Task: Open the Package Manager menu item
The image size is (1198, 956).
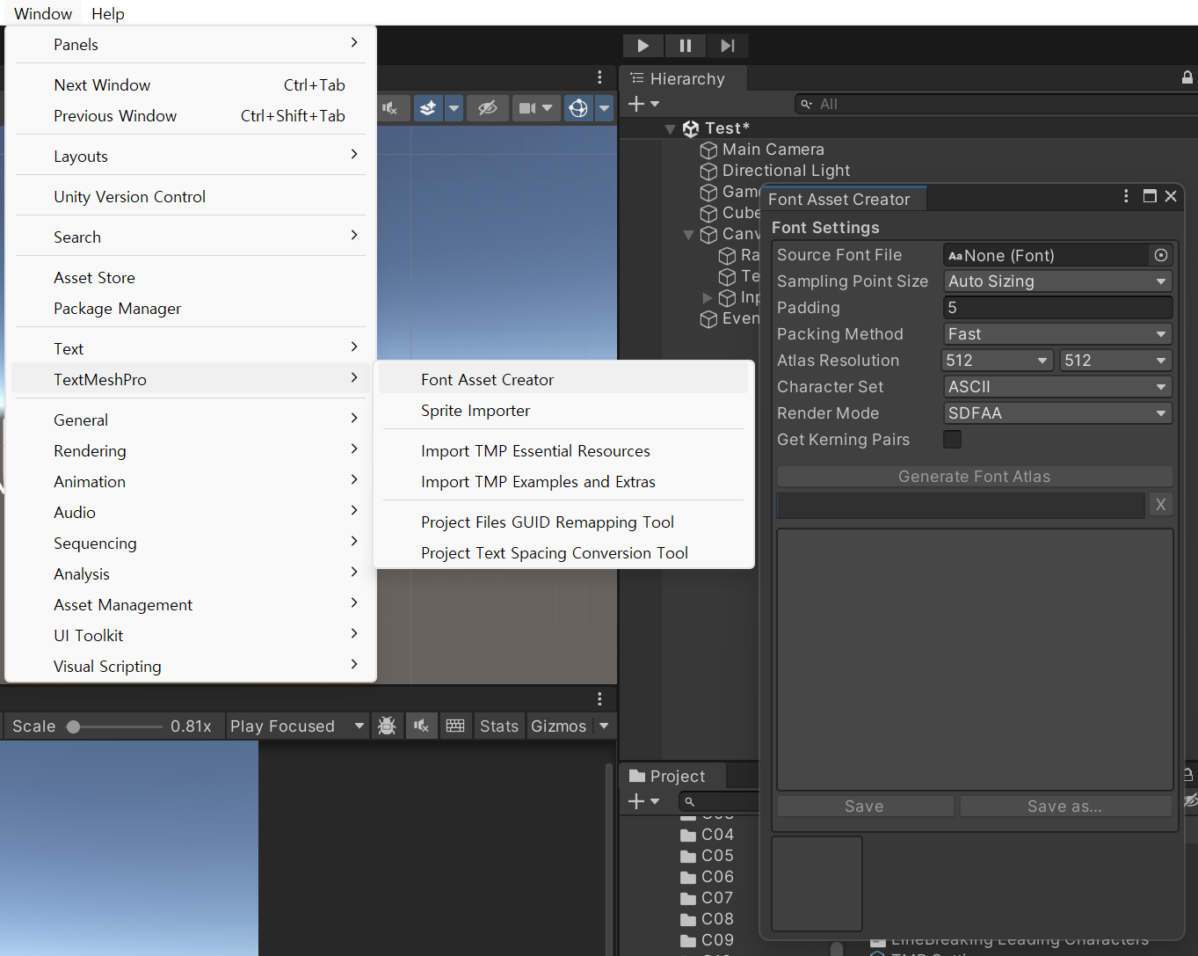Action: coord(191,309)
